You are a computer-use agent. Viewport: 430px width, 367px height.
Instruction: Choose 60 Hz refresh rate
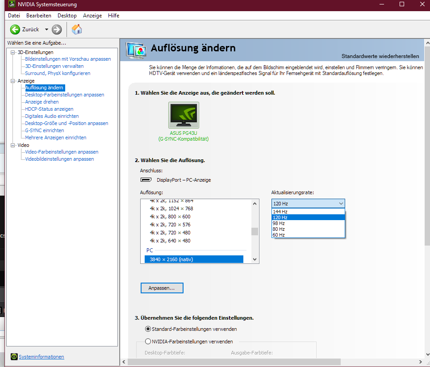[x=308, y=235]
